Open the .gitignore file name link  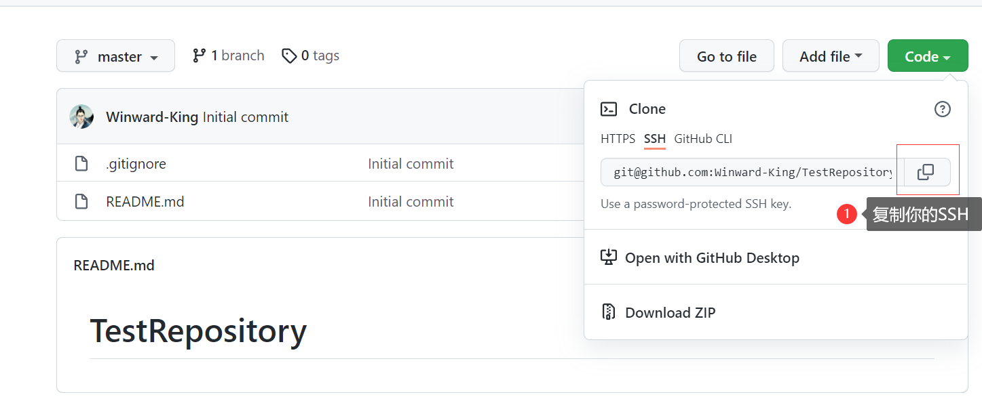coord(136,163)
